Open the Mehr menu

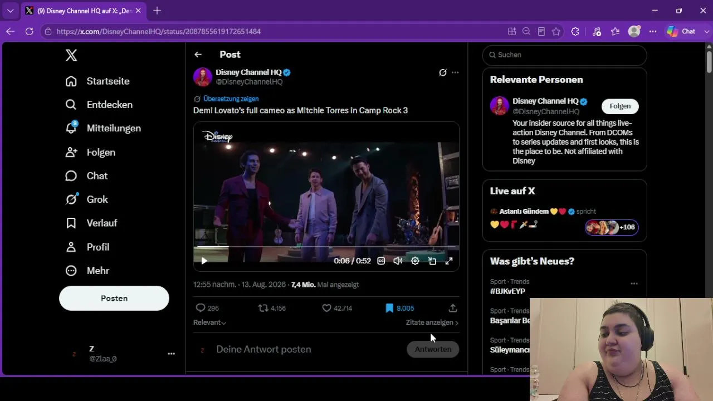[87, 271]
